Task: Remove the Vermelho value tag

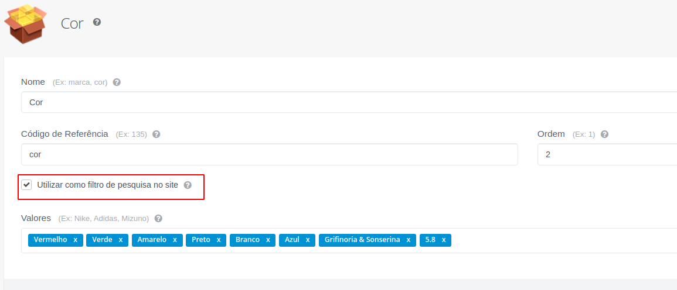Action: point(75,240)
